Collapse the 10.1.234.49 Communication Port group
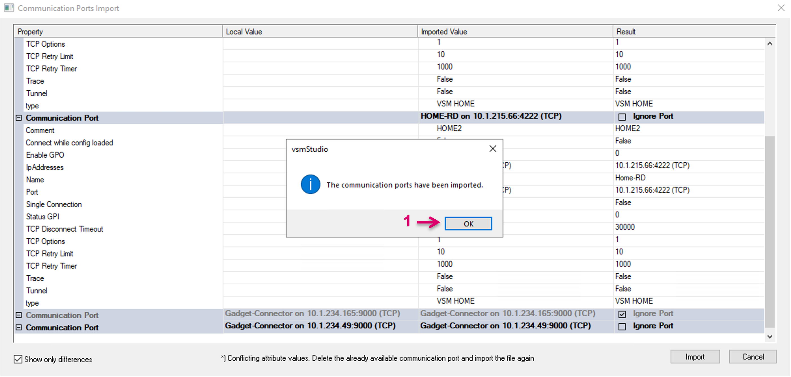791x377 pixels. coord(19,327)
